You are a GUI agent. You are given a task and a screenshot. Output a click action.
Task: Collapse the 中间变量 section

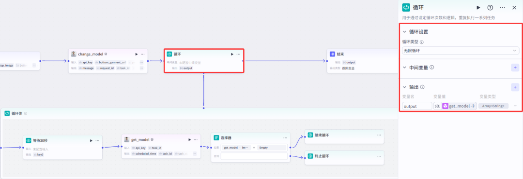click(x=404, y=68)
